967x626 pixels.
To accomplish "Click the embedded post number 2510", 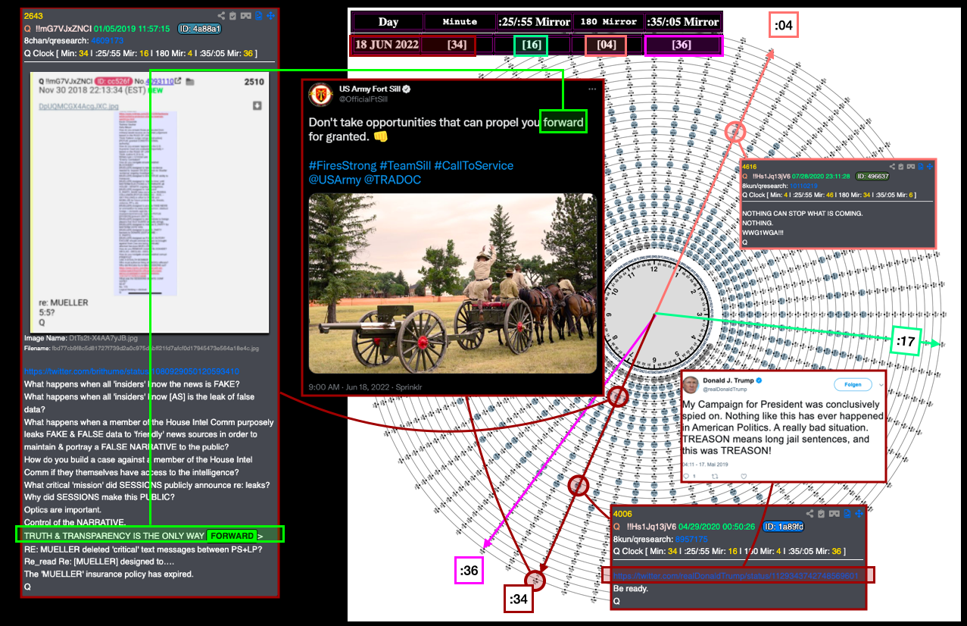I will pos(254,82).
